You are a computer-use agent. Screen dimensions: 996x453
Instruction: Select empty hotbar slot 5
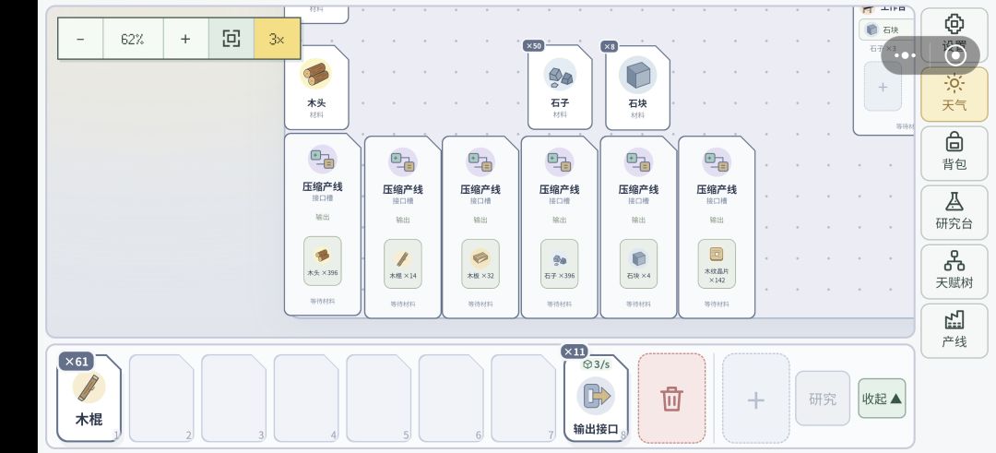pos(379,399)
